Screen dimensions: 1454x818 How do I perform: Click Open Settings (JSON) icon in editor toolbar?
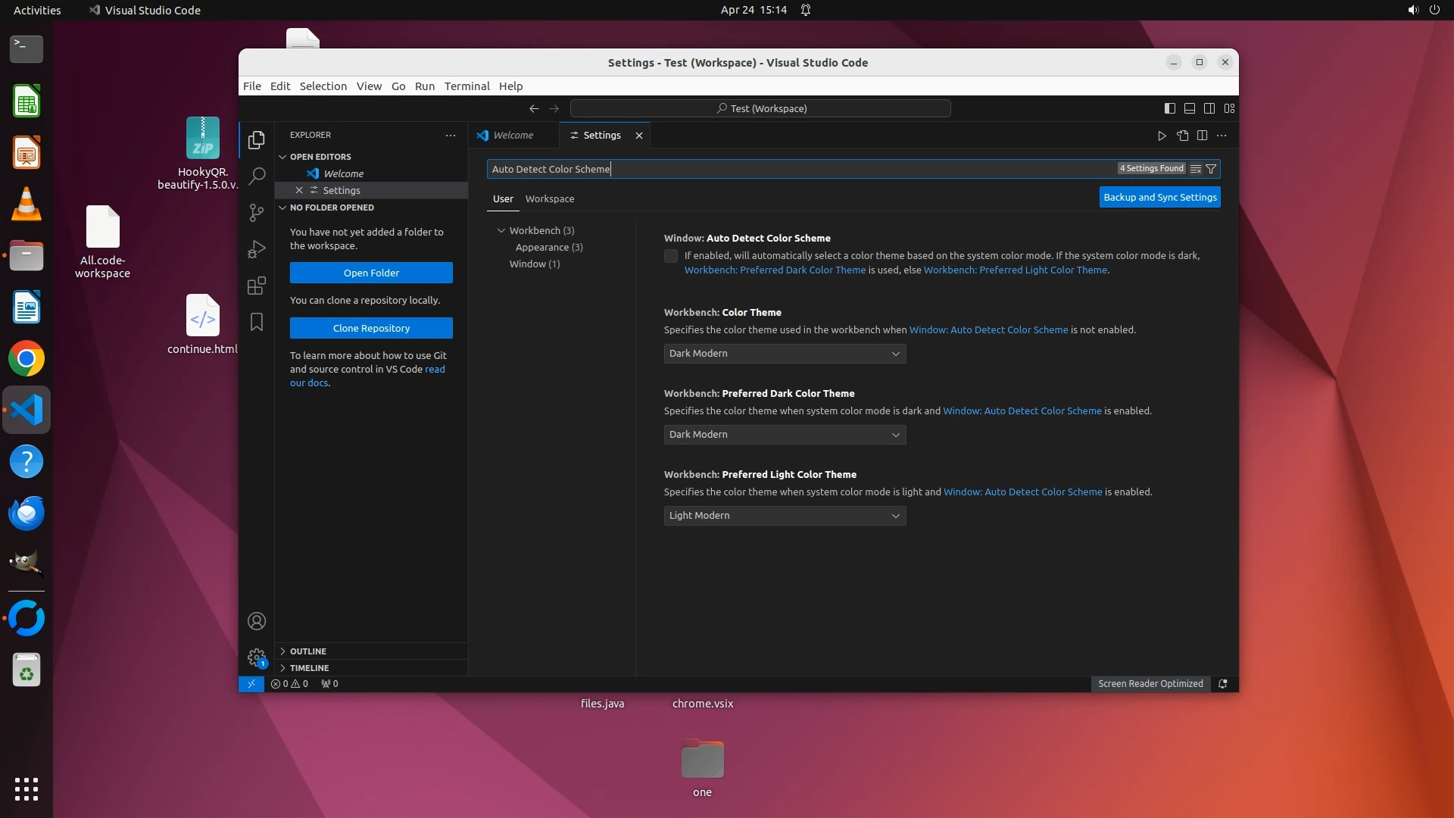coord(1182,136)
